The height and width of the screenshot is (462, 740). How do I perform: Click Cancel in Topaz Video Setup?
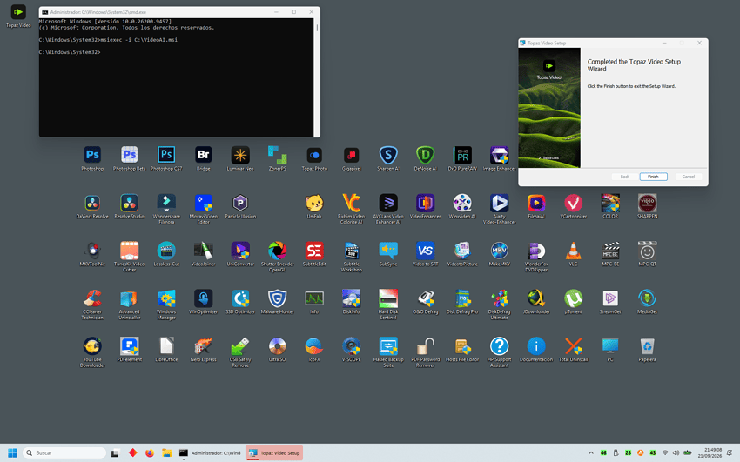pos(688,177)
